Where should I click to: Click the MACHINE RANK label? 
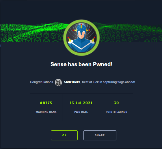(x=46, y=112)
